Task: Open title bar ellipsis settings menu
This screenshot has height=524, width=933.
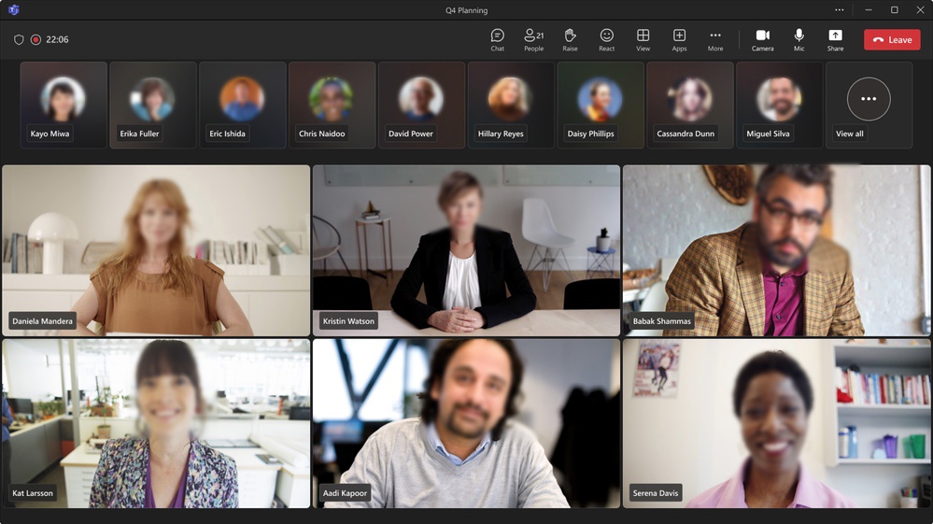Action: (x=839, y=10)
